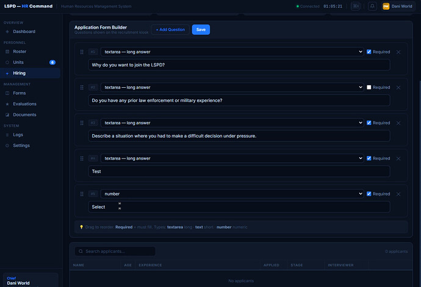The image size is (421, 287).
Task: Click the Add Question button
Action: click(170, 29)
